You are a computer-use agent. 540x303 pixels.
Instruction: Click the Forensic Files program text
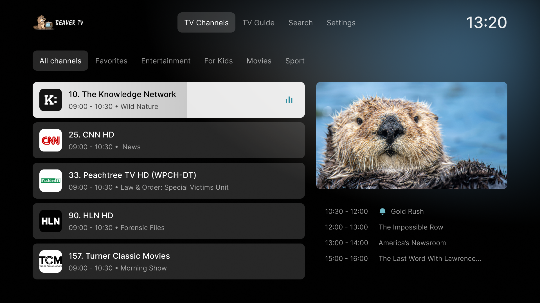143,228
